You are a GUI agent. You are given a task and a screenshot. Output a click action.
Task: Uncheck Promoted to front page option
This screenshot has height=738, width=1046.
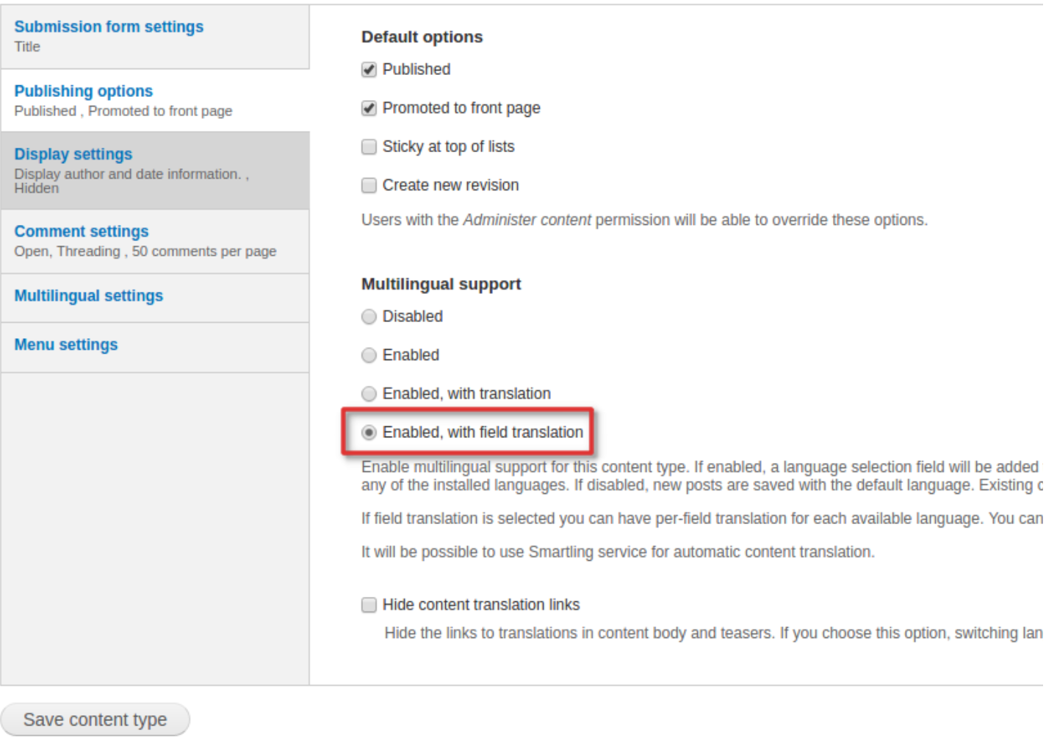(369, 109)
